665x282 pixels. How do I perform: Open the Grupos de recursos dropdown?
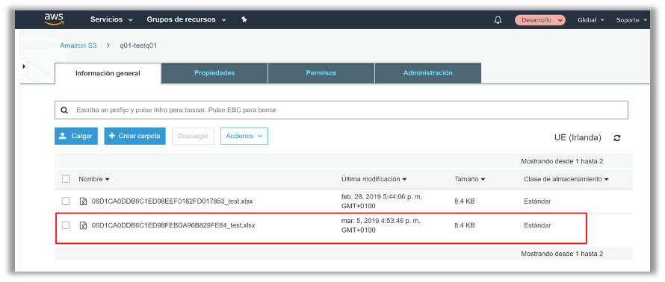(x=186, y=19)
